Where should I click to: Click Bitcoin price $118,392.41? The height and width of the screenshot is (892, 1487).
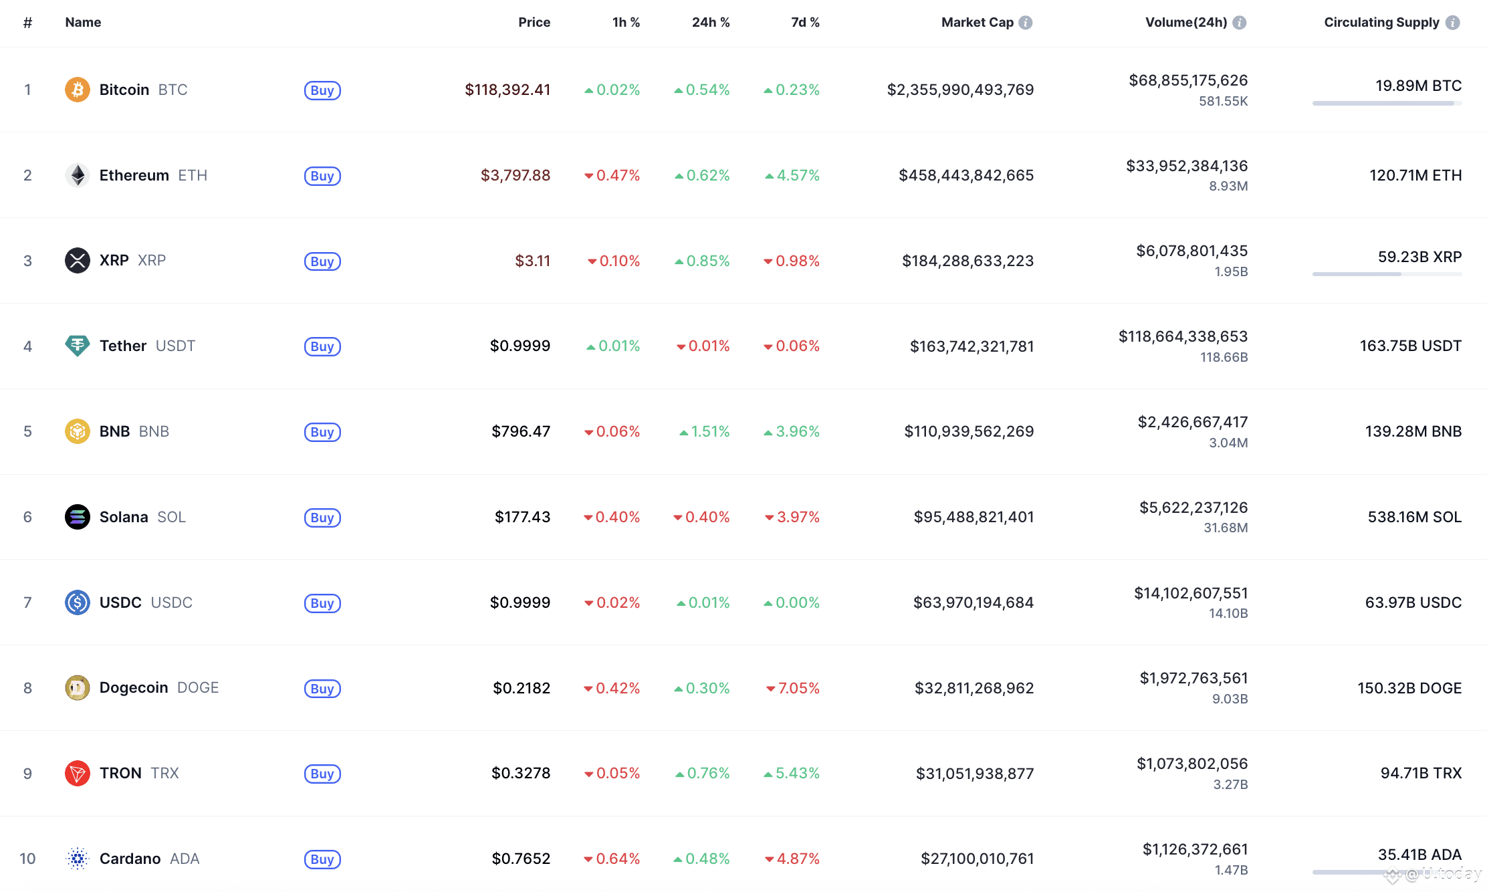pos(507,90)
